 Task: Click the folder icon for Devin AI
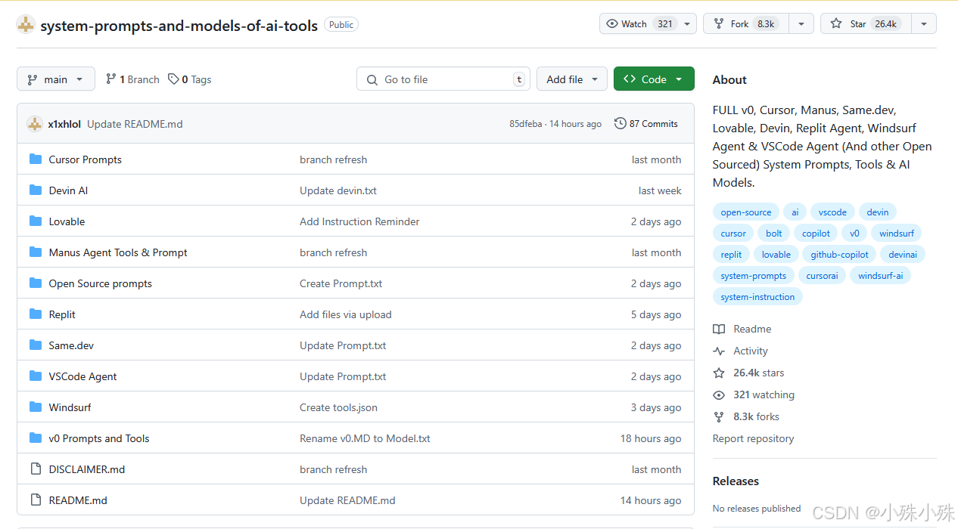coord(36,190)
